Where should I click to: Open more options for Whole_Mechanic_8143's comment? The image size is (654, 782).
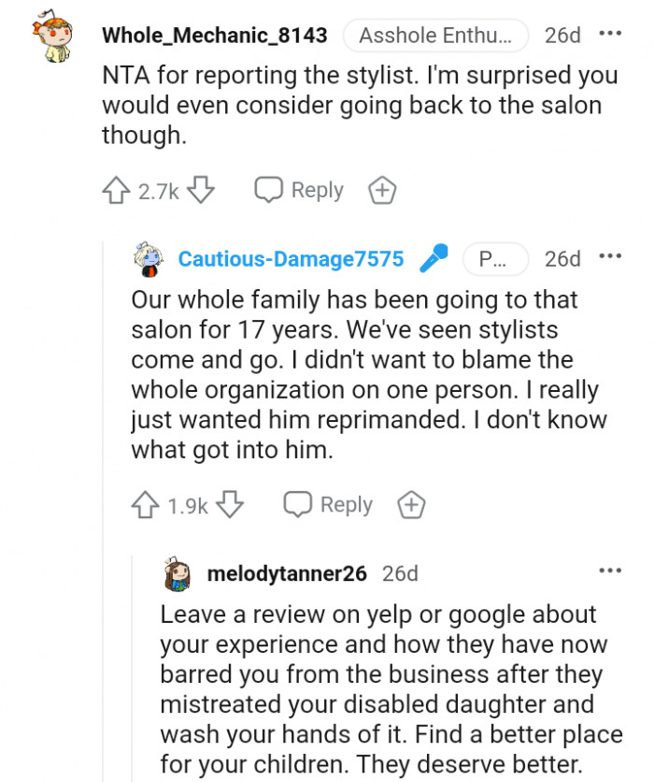(x=609, y=35)
